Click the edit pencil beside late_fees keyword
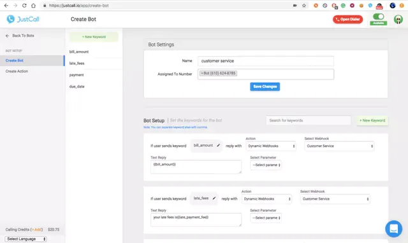 click(x=214, y=198)
